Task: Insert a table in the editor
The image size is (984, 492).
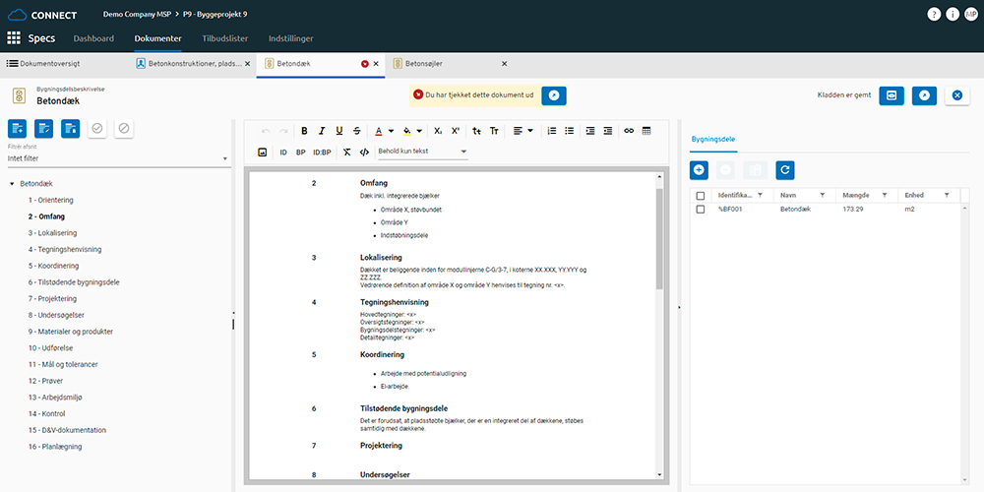Action: click(x=648, y=131)
